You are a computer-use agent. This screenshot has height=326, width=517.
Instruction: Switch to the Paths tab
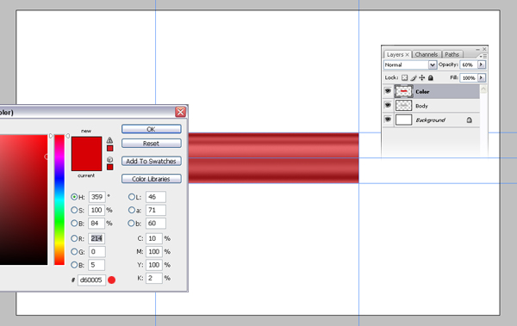[452, 55]
